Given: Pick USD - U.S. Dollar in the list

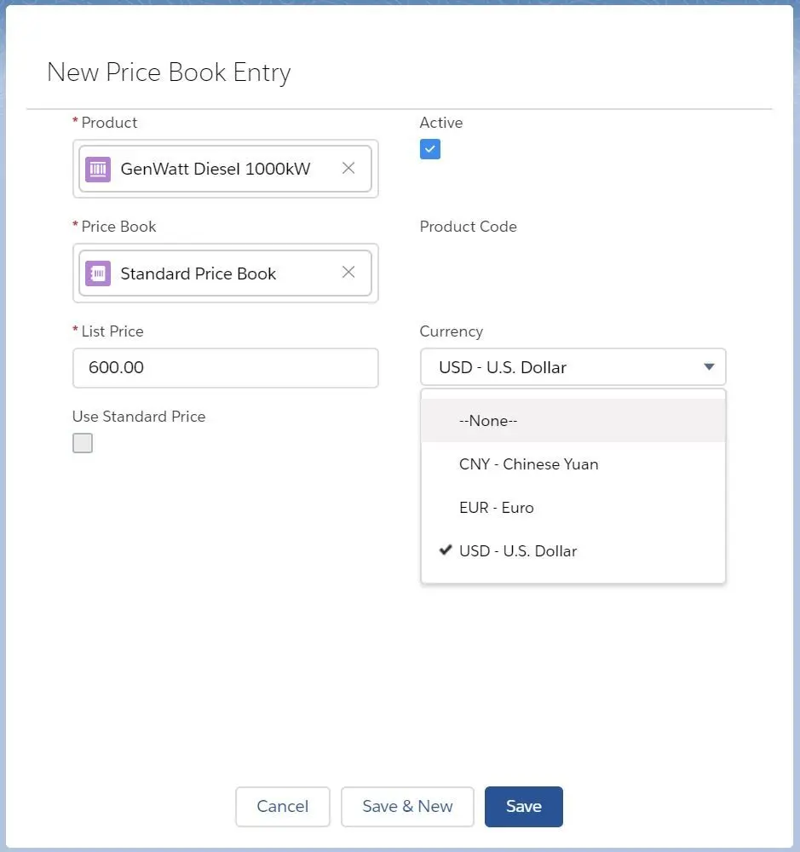Looking at the screenshot, I should click(x=573, y=551).
